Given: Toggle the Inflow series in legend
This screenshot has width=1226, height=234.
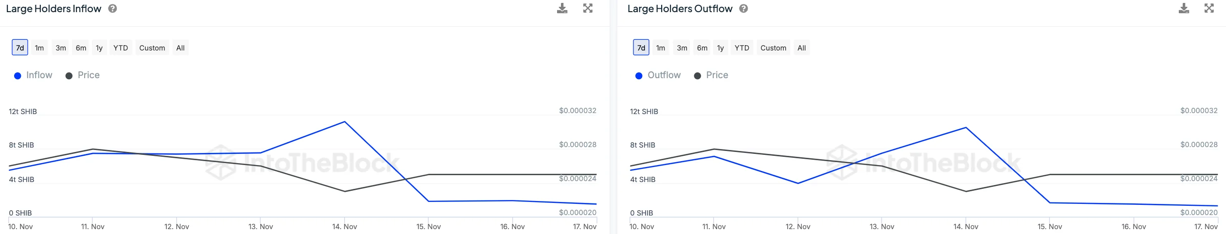Looking at the screenshot, I should click(x=34, y=75).
